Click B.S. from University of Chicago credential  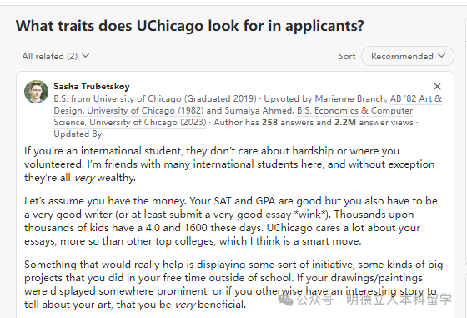coord(155,98)
